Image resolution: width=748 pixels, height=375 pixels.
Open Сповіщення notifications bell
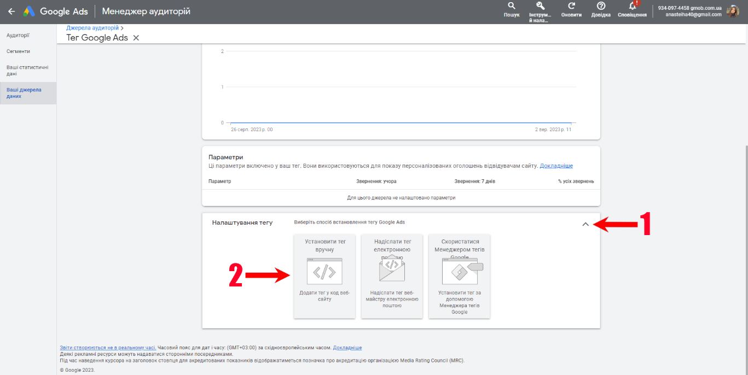[633, 9]
